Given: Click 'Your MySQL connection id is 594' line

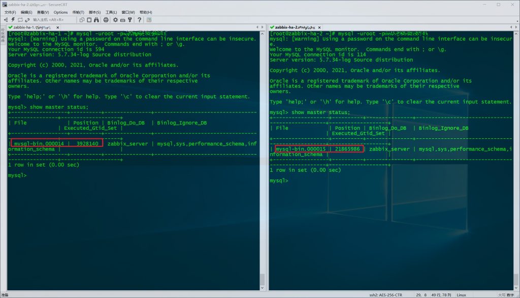Looking at the screenshot, I should [56, 49].
